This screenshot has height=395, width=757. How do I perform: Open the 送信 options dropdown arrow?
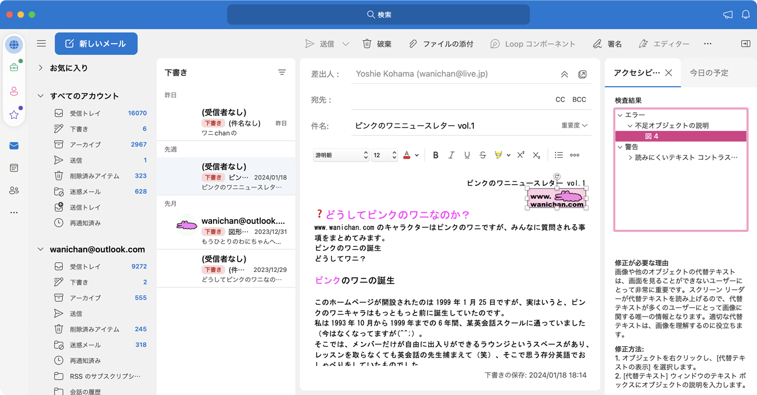(x=346, y=44)
